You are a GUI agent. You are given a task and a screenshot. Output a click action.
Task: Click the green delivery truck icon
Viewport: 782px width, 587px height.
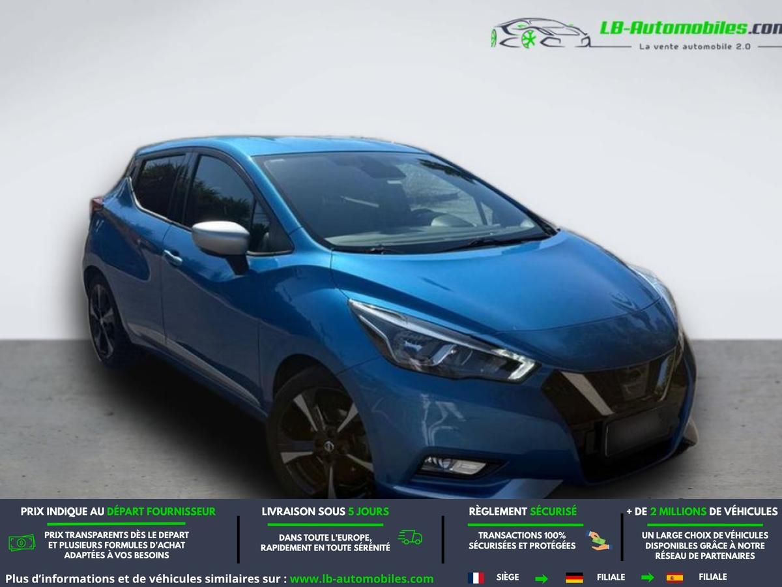pyautogui.click(x=410, y=537)
